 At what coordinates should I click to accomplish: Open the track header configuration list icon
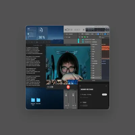click(x=100, y=37)
